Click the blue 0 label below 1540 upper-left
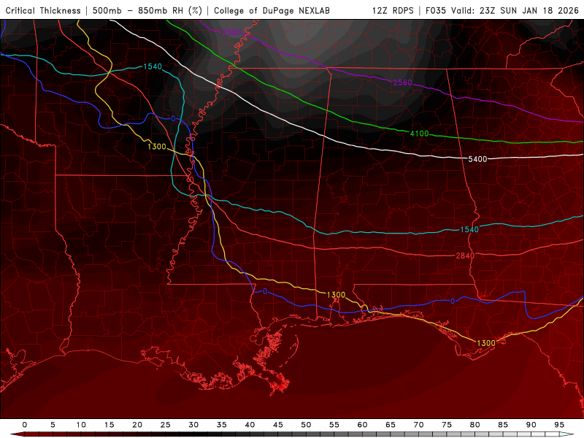This screenshot has width=584, height=438. point(173,119)
